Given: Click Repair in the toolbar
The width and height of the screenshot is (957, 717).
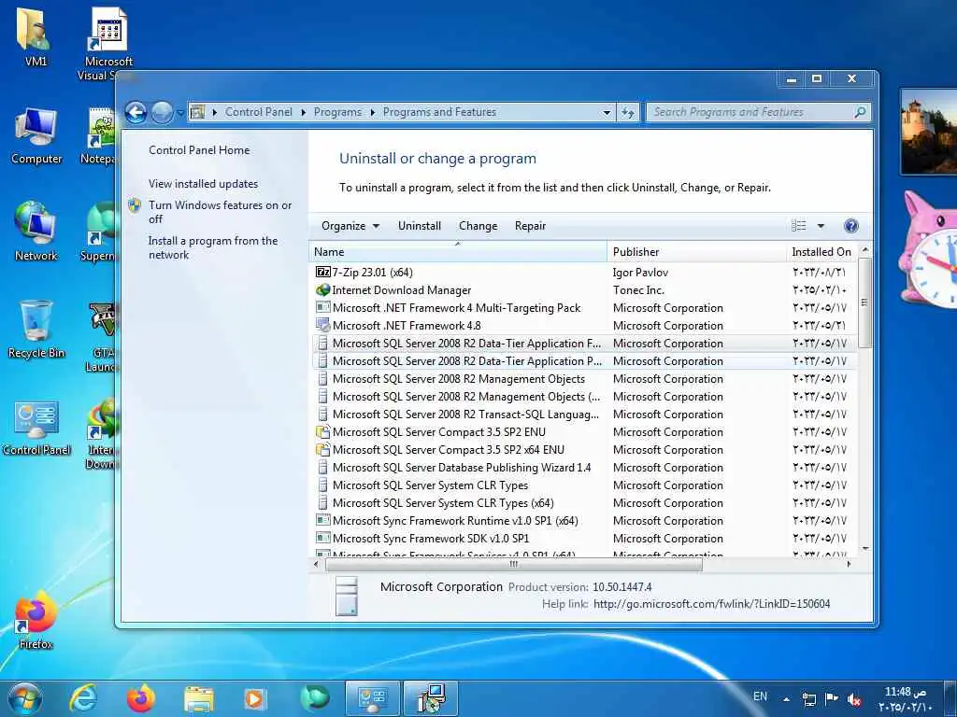Looking at the screenshot, I should (530, 226).
